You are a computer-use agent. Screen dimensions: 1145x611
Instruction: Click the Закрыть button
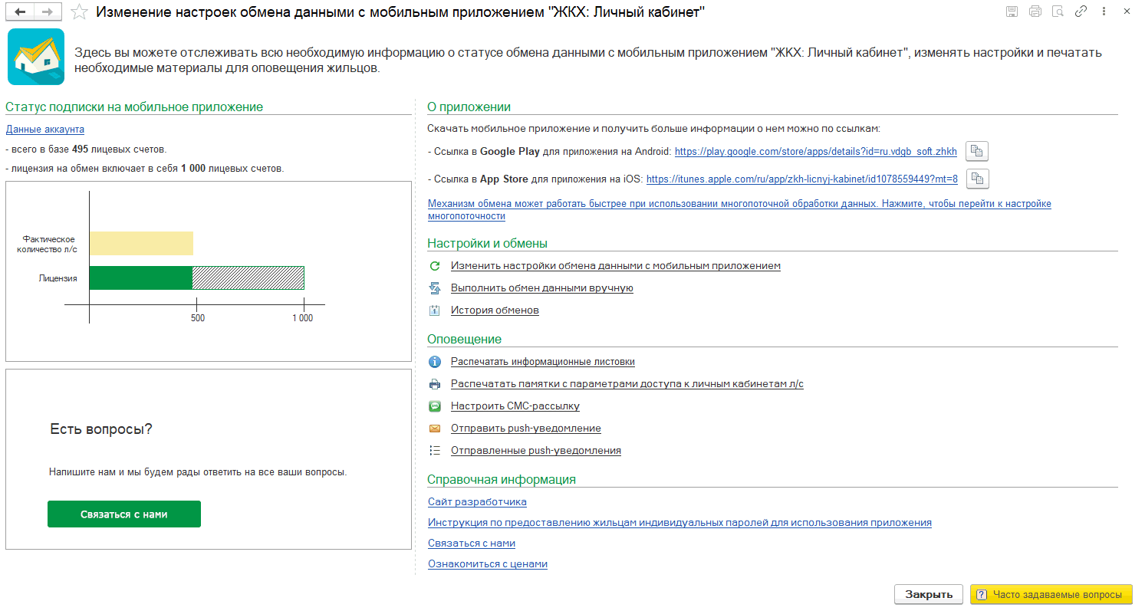pos(929,594)
